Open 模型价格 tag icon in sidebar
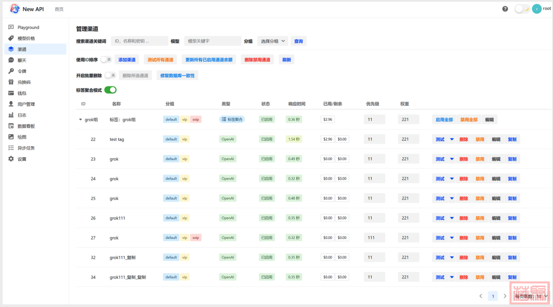 [x=11, y=38]
